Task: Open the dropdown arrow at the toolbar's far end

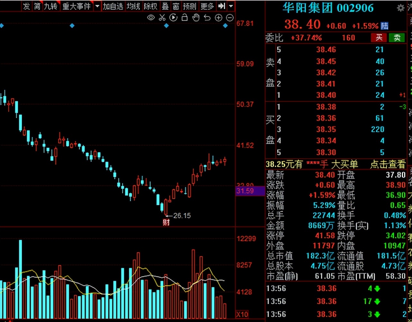Action: pos(231,6)
